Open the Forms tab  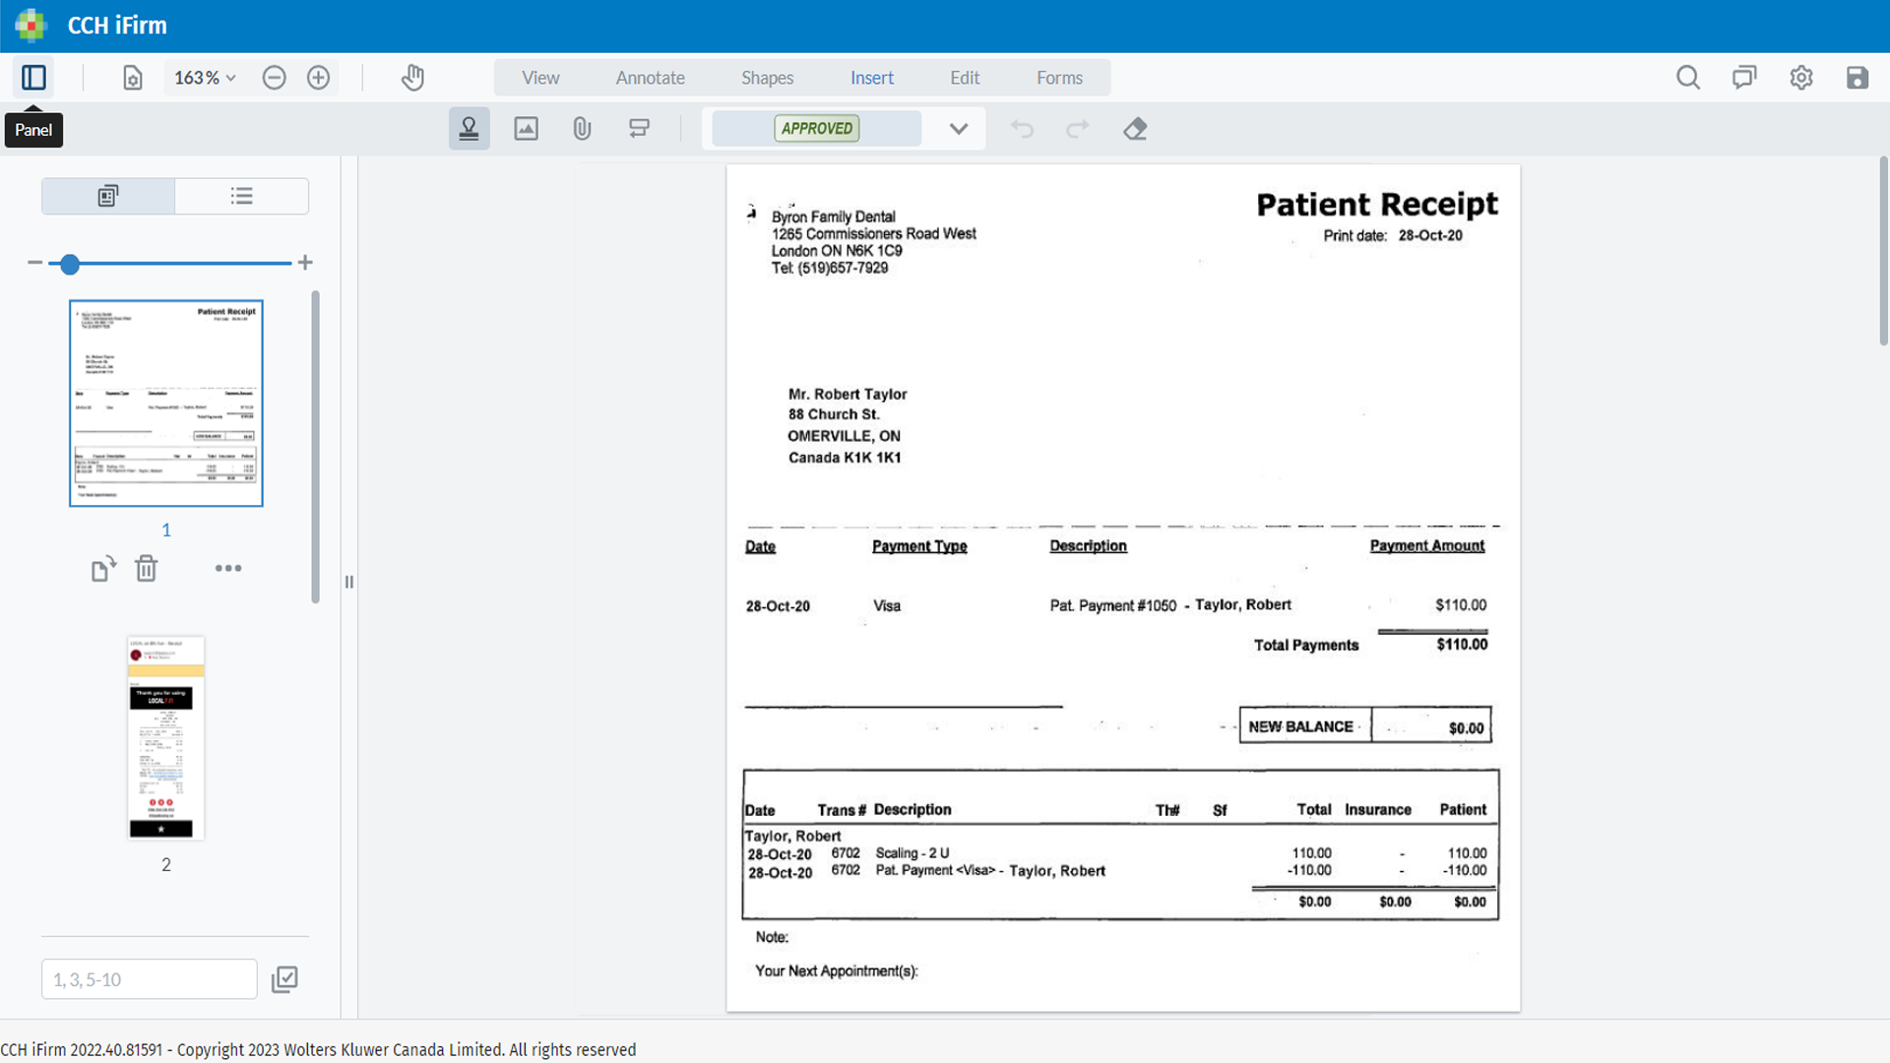(x=1059, y=78)
